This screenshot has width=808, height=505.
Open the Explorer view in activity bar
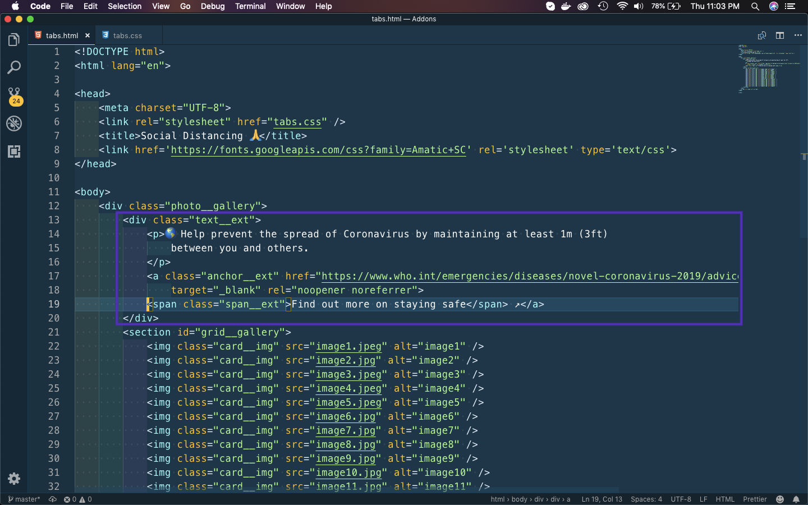14,40
